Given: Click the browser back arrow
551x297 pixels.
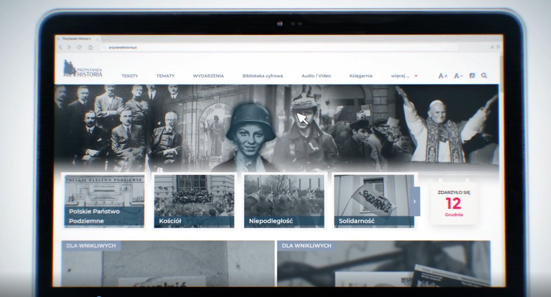Looking at the screenshot, I should pyautogui.click(x=60, y=47).
